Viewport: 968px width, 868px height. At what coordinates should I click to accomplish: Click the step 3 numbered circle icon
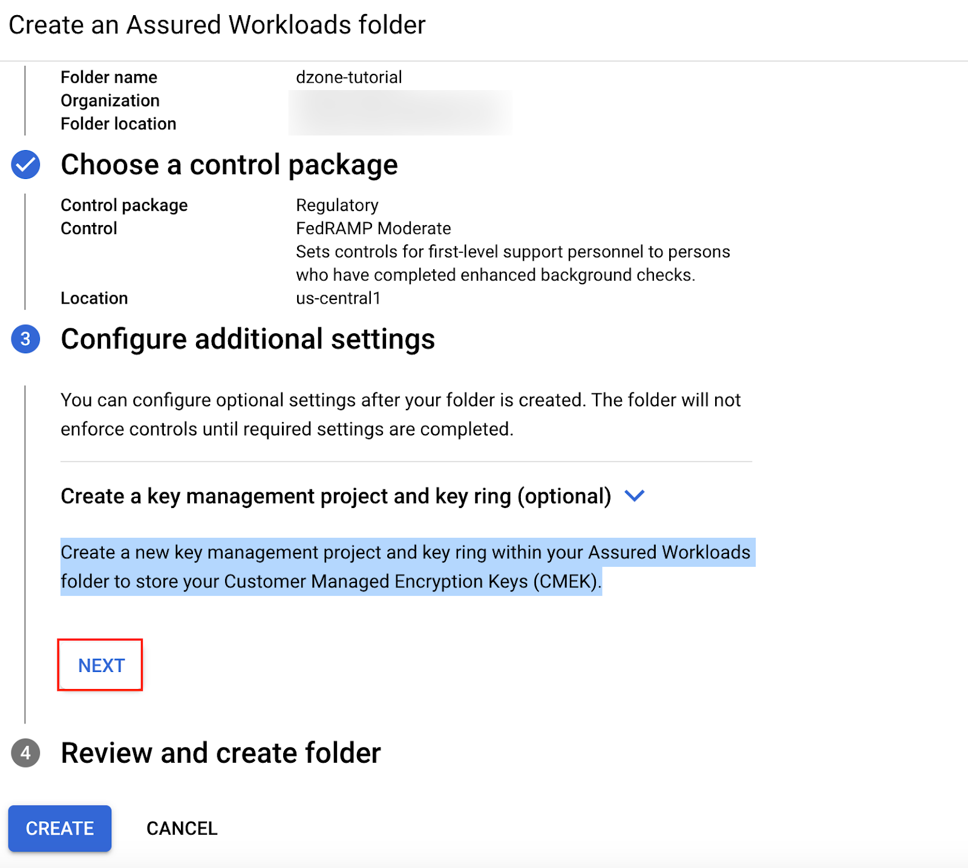coord(25,339)
